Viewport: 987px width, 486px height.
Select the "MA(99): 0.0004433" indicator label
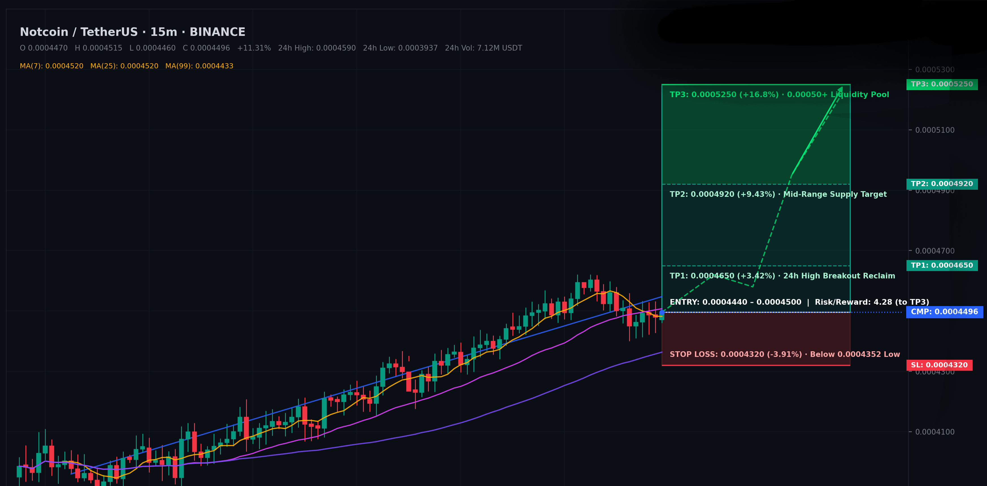tap(199, 66)
